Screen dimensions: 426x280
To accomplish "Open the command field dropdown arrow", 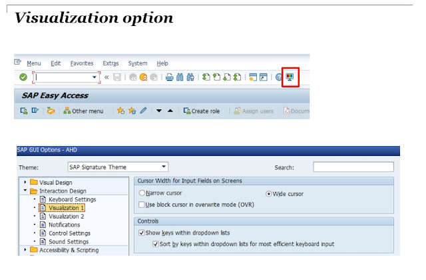I will point(95,77).
